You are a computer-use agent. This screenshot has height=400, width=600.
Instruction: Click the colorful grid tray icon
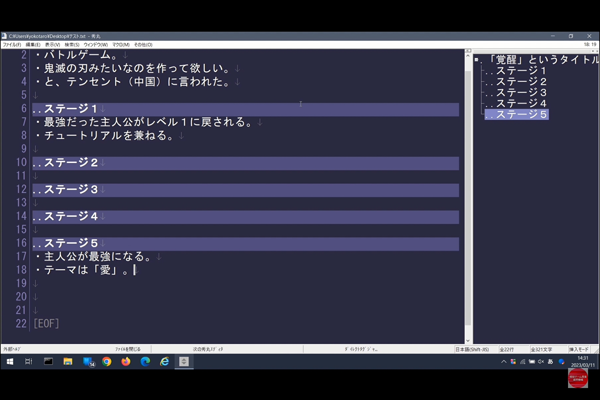(513, 362)
